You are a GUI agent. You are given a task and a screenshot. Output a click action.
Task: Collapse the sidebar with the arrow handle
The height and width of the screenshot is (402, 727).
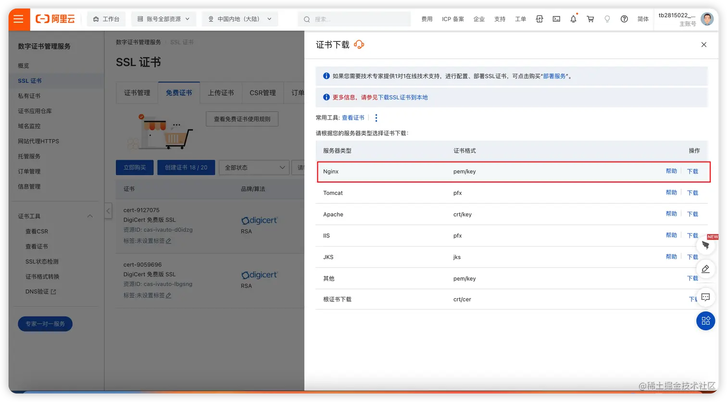108,211
